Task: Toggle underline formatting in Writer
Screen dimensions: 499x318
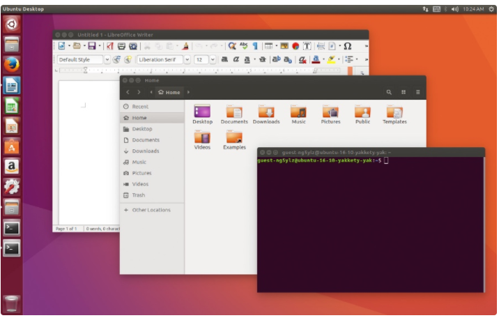Action: (x=247, y=59)
